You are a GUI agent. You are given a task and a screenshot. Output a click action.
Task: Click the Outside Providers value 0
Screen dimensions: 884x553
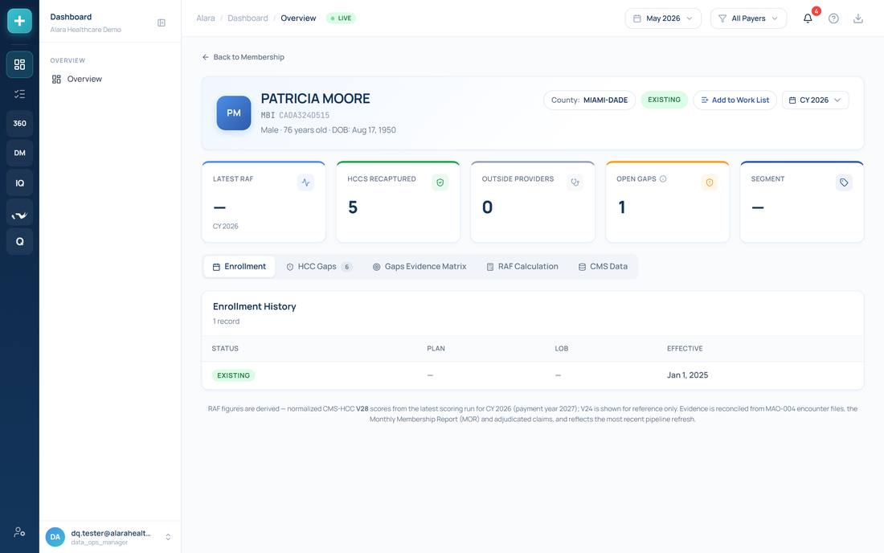(x=487, y=207)
